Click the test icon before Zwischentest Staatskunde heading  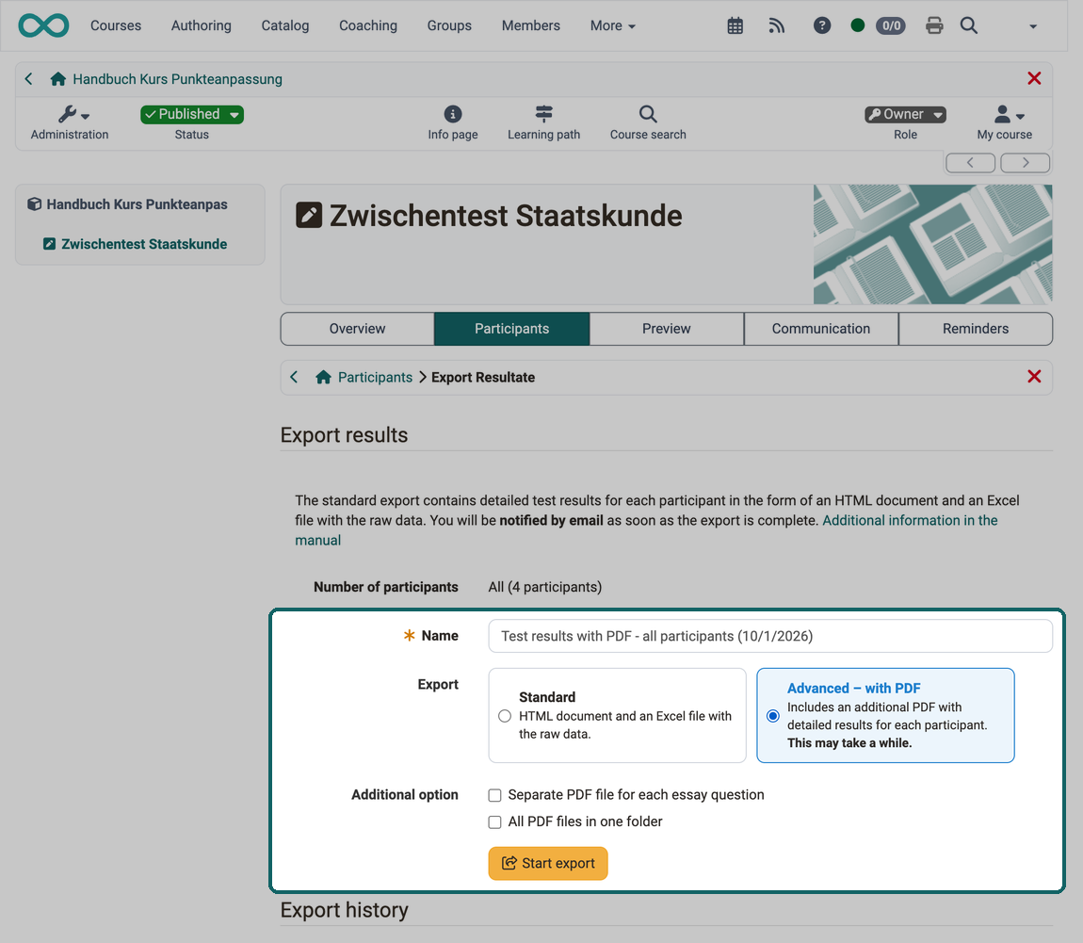309,215
